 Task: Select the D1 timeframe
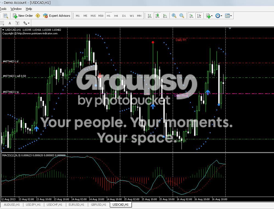[x=124, y=16]
